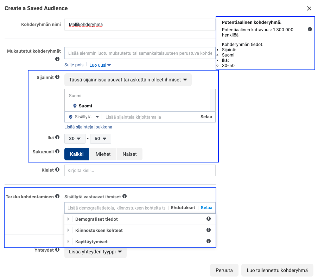Click Luo tallennettu kohderyhmä button
The width and height of the screenshot is (318, 279).
tap(277, 270)
